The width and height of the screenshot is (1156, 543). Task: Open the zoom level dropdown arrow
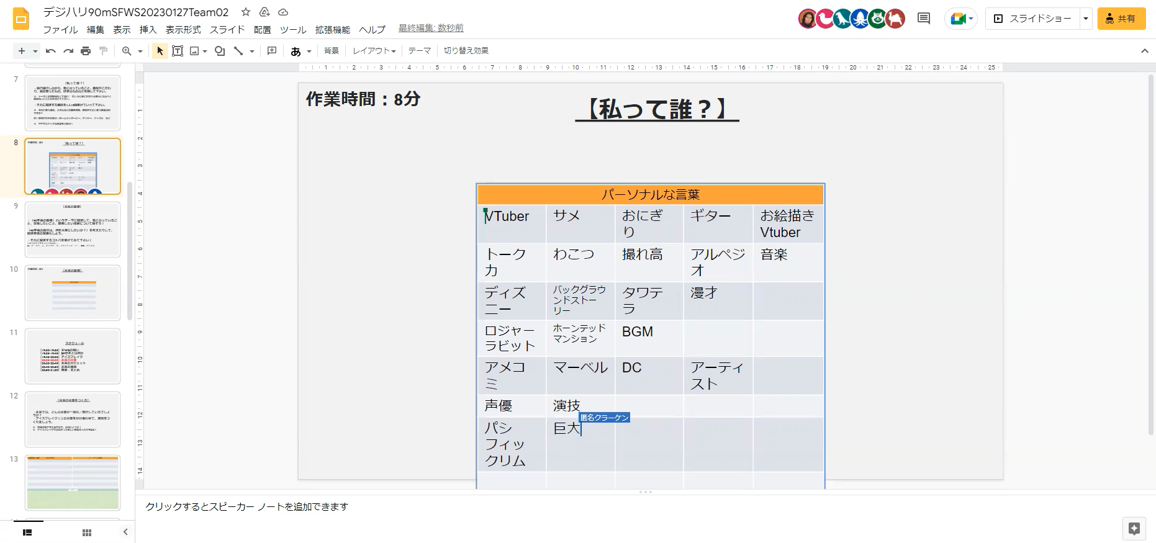[140, 51]
